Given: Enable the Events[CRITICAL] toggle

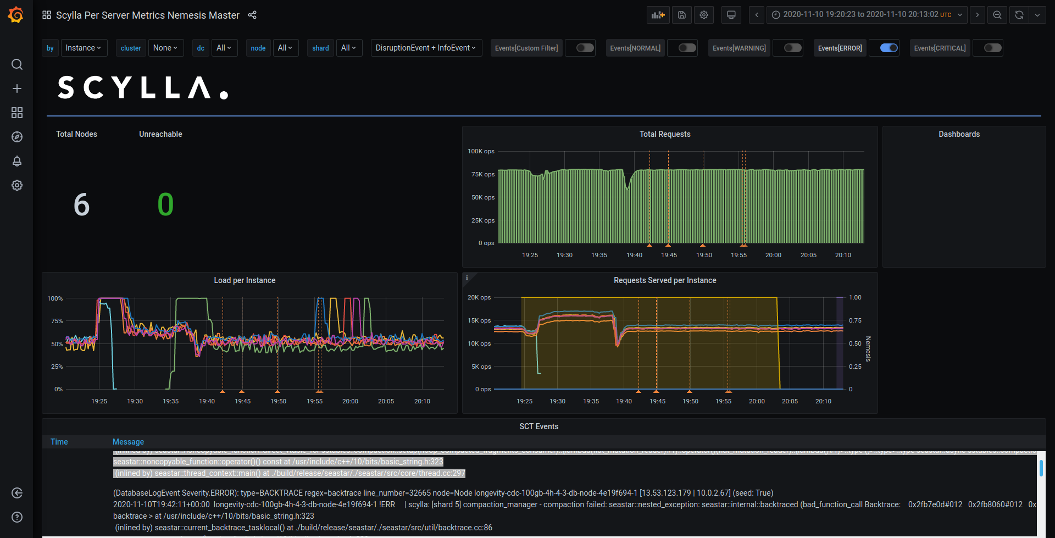Looking at the screenshot, I should [x=988, y=48].
